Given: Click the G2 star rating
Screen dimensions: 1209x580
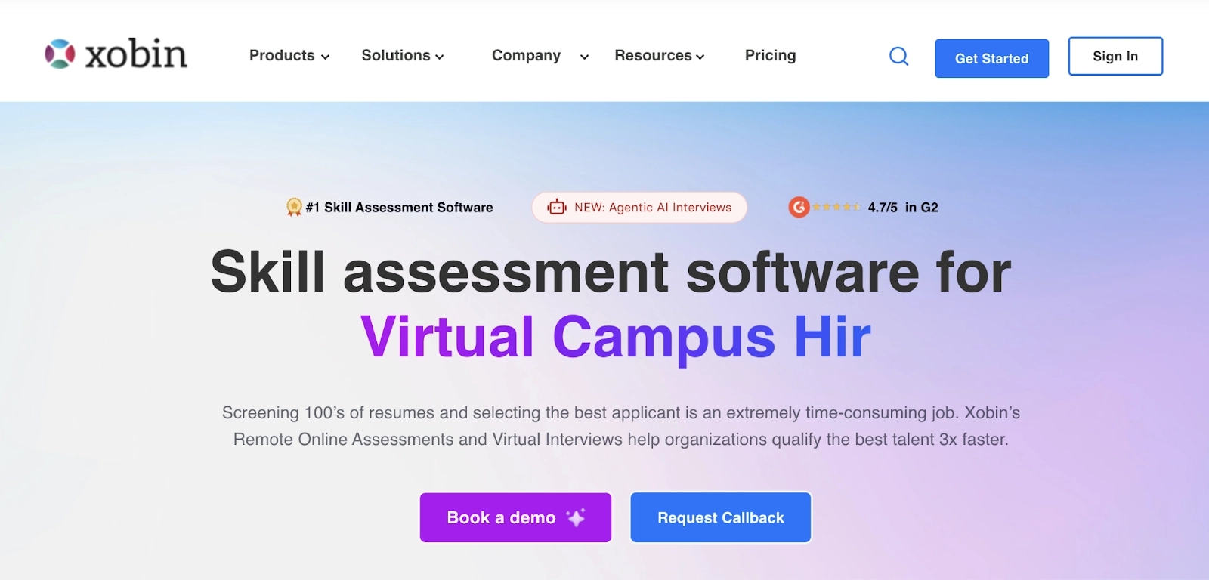Looking at the screenshot, I should point(836,207).
